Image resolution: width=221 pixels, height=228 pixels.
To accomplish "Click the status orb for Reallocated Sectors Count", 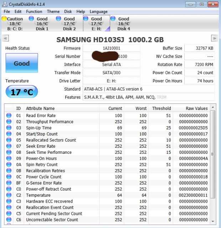I will (x=9, y=140).
